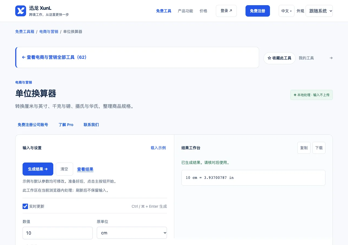Click the 本地处理 · 输入不上传 badge
Screen dimensions: 348x245
(312, 95)
